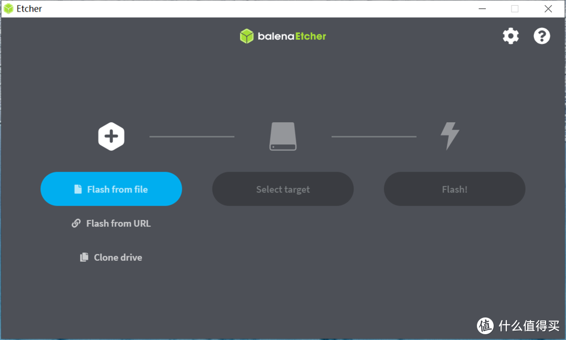Image resolution: width=566 pixels, height=340 pixels.
Task: Click the Etcher title text
Action: [x=29, y=9]
